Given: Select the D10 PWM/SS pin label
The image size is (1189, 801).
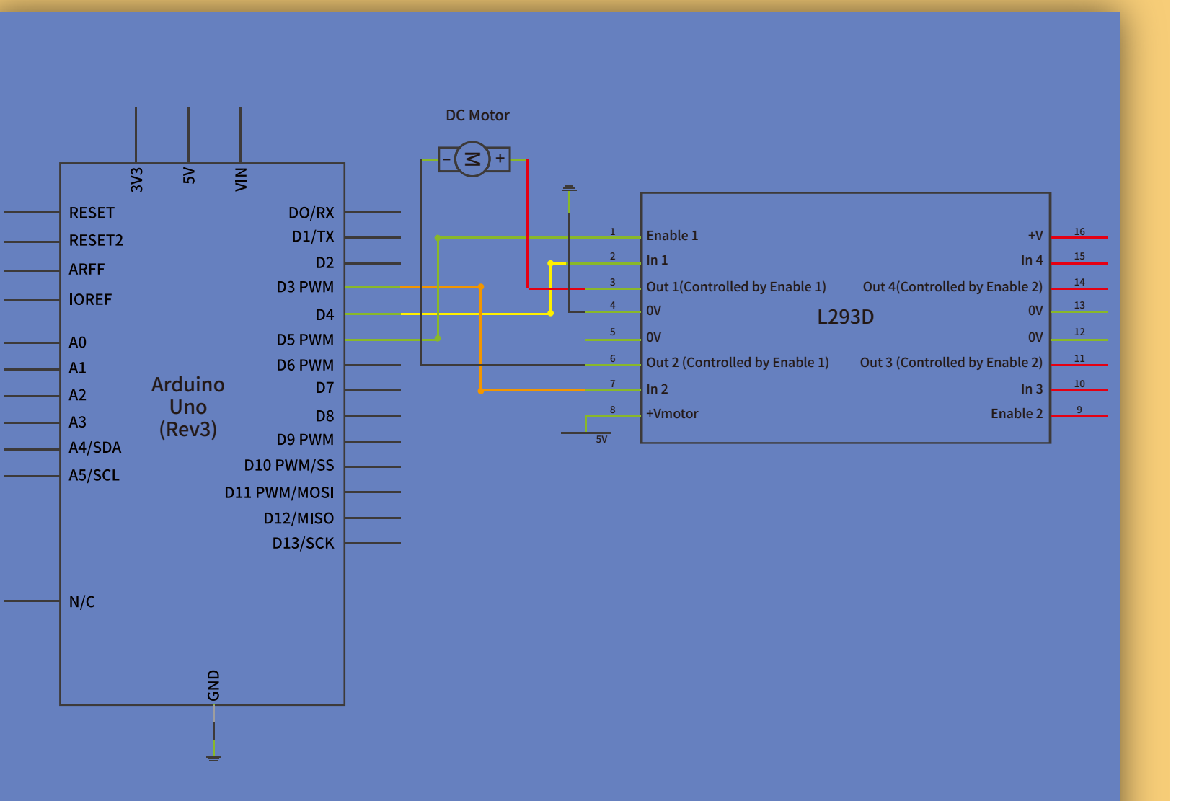Looking at the screenshot, I should [289, 466].
